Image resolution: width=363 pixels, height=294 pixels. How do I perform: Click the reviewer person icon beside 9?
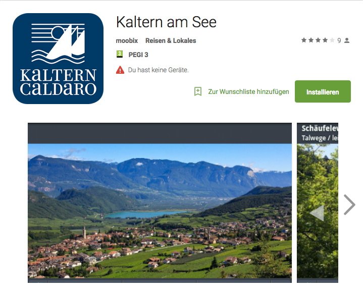pos(347,40)
